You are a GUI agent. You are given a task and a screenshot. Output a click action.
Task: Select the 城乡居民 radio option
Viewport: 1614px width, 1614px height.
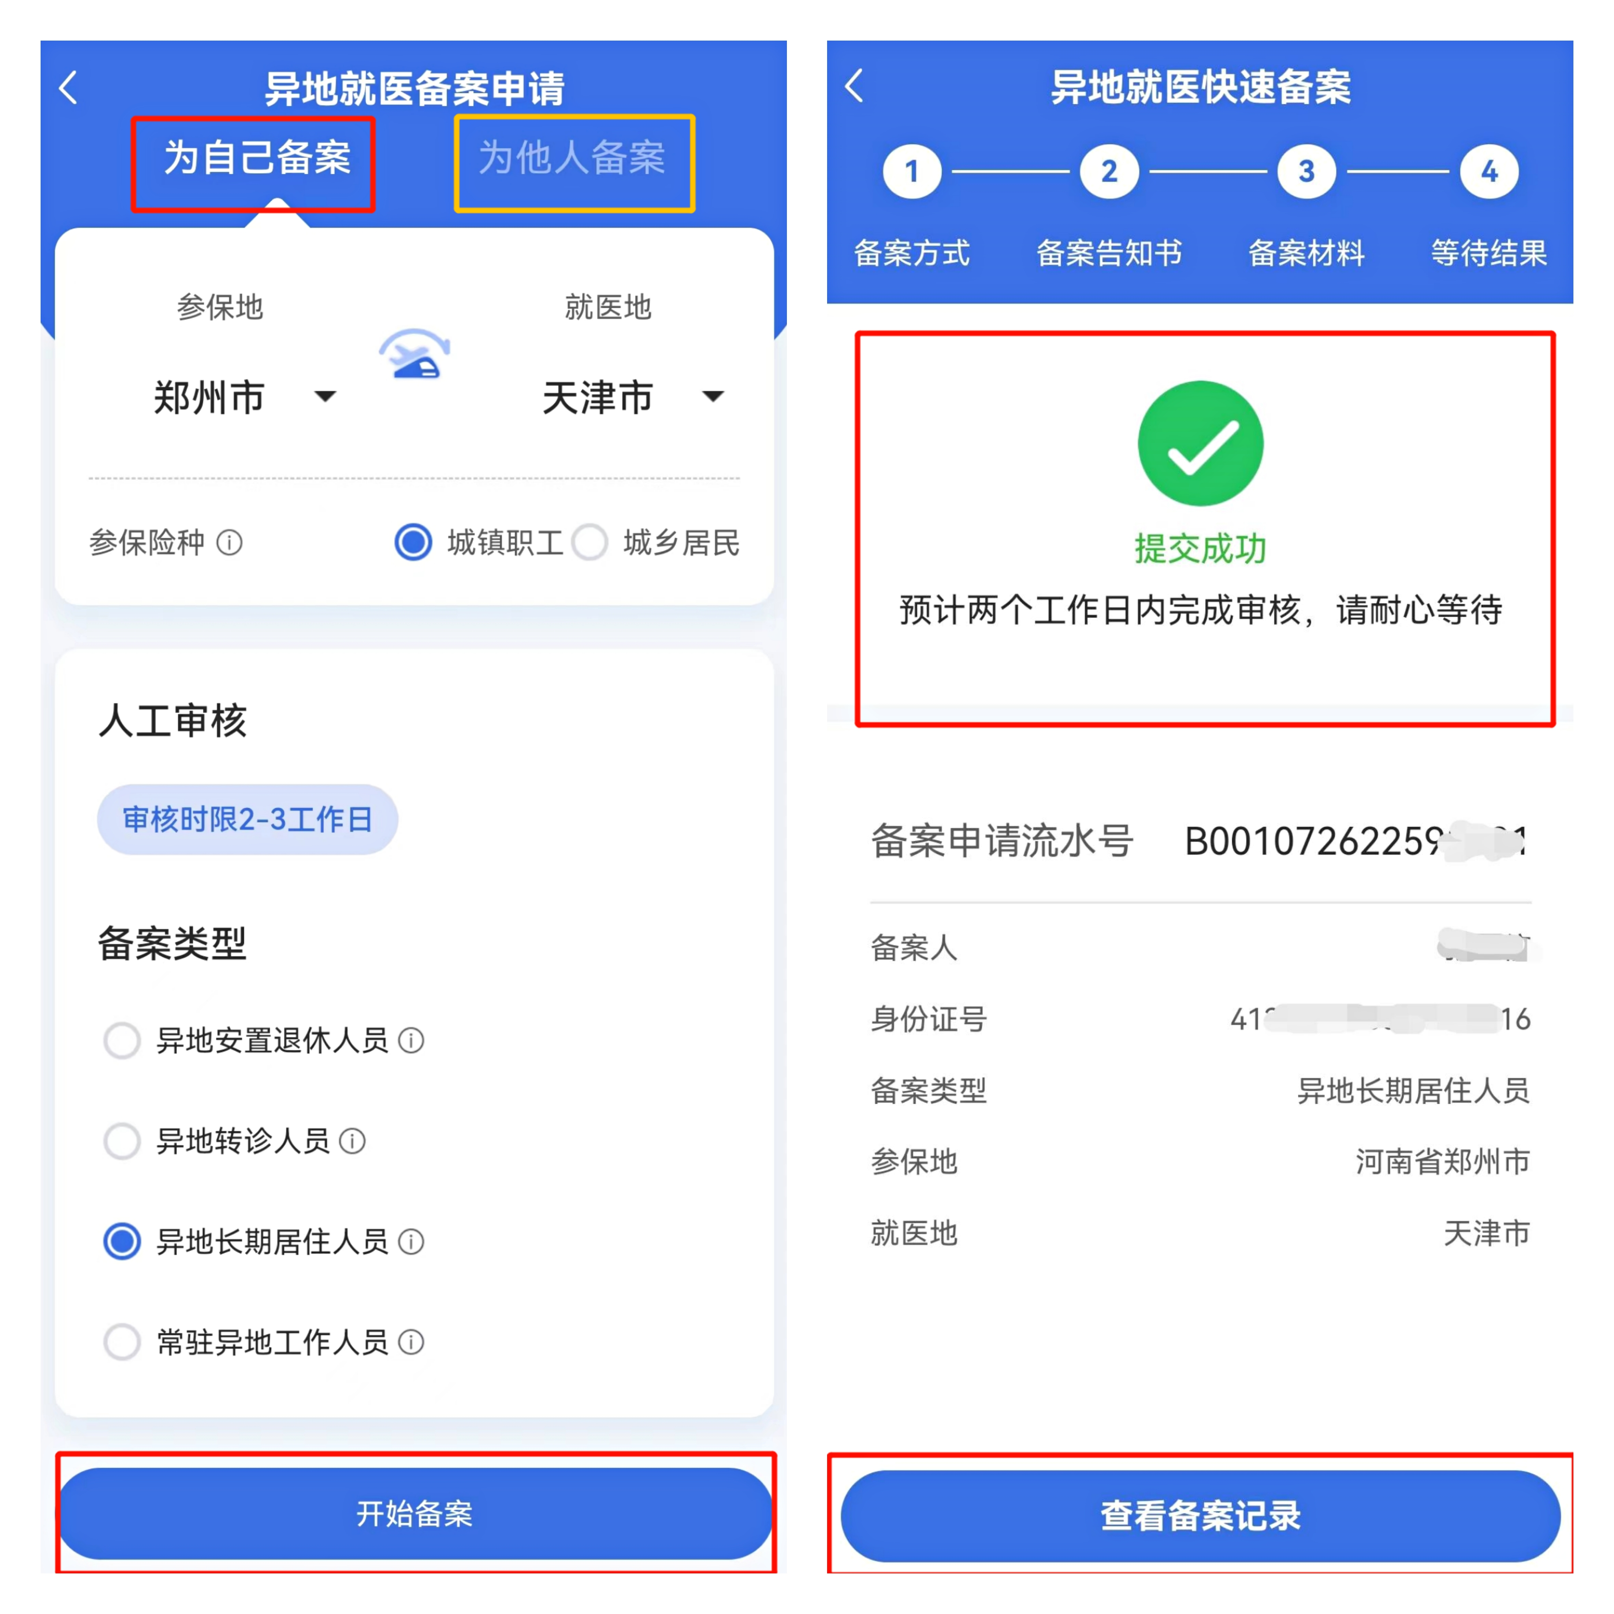pyautogui.click(x=591, y=542)
